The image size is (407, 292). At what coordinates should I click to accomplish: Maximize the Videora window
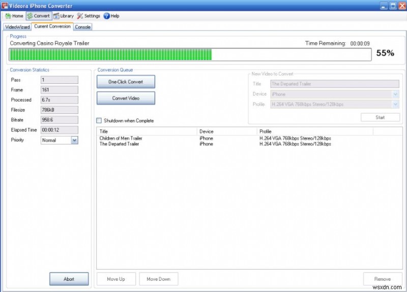tap(393, 6)
